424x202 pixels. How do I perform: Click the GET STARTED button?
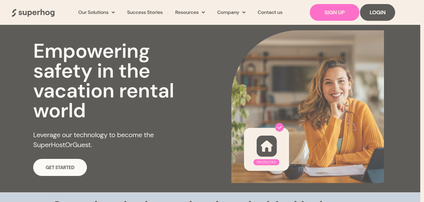coord(60,168)
